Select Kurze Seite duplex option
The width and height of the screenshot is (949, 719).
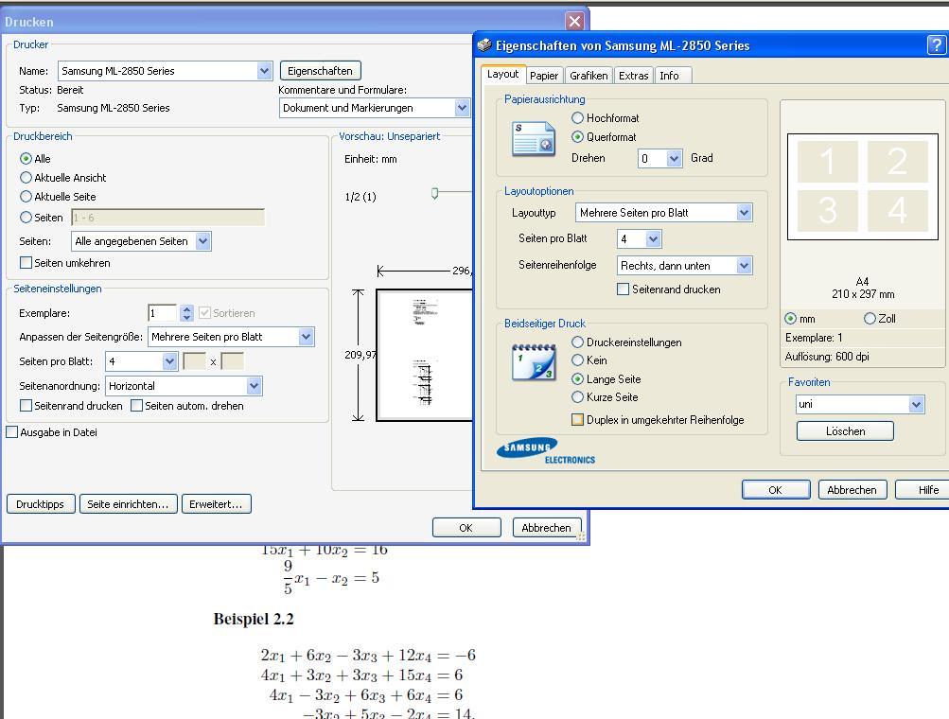(x=577, y=397)
